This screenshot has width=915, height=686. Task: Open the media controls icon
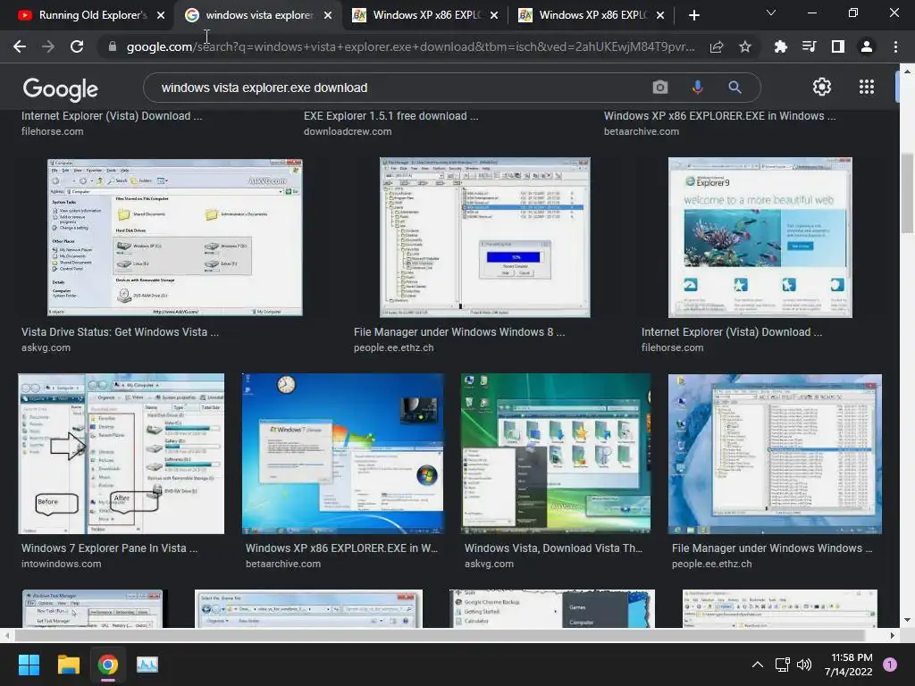point(809,46)
